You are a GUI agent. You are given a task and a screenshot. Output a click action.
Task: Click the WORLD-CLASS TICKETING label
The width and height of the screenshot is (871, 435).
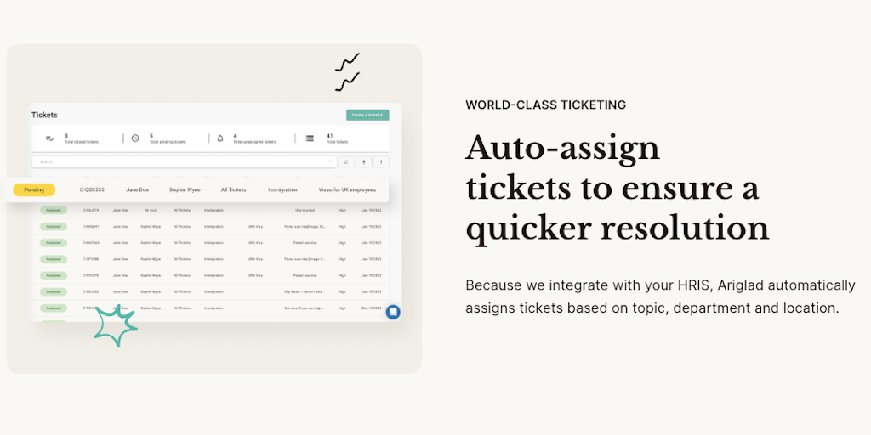click(x=545, y=105)
